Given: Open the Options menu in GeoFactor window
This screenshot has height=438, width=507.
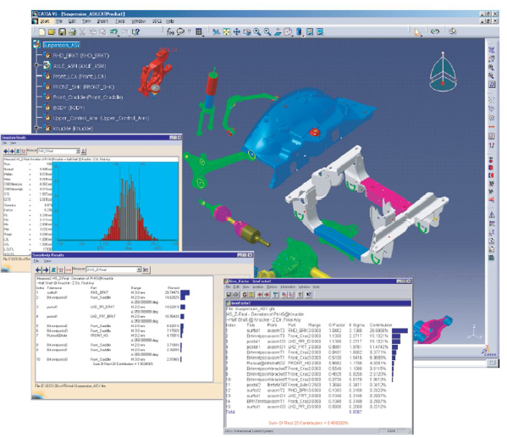Looking at the screenshot, I should [272, 287].
